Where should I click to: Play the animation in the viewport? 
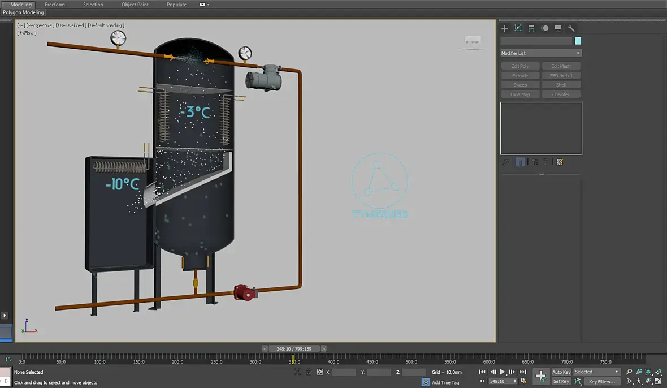tap(503, 372)
